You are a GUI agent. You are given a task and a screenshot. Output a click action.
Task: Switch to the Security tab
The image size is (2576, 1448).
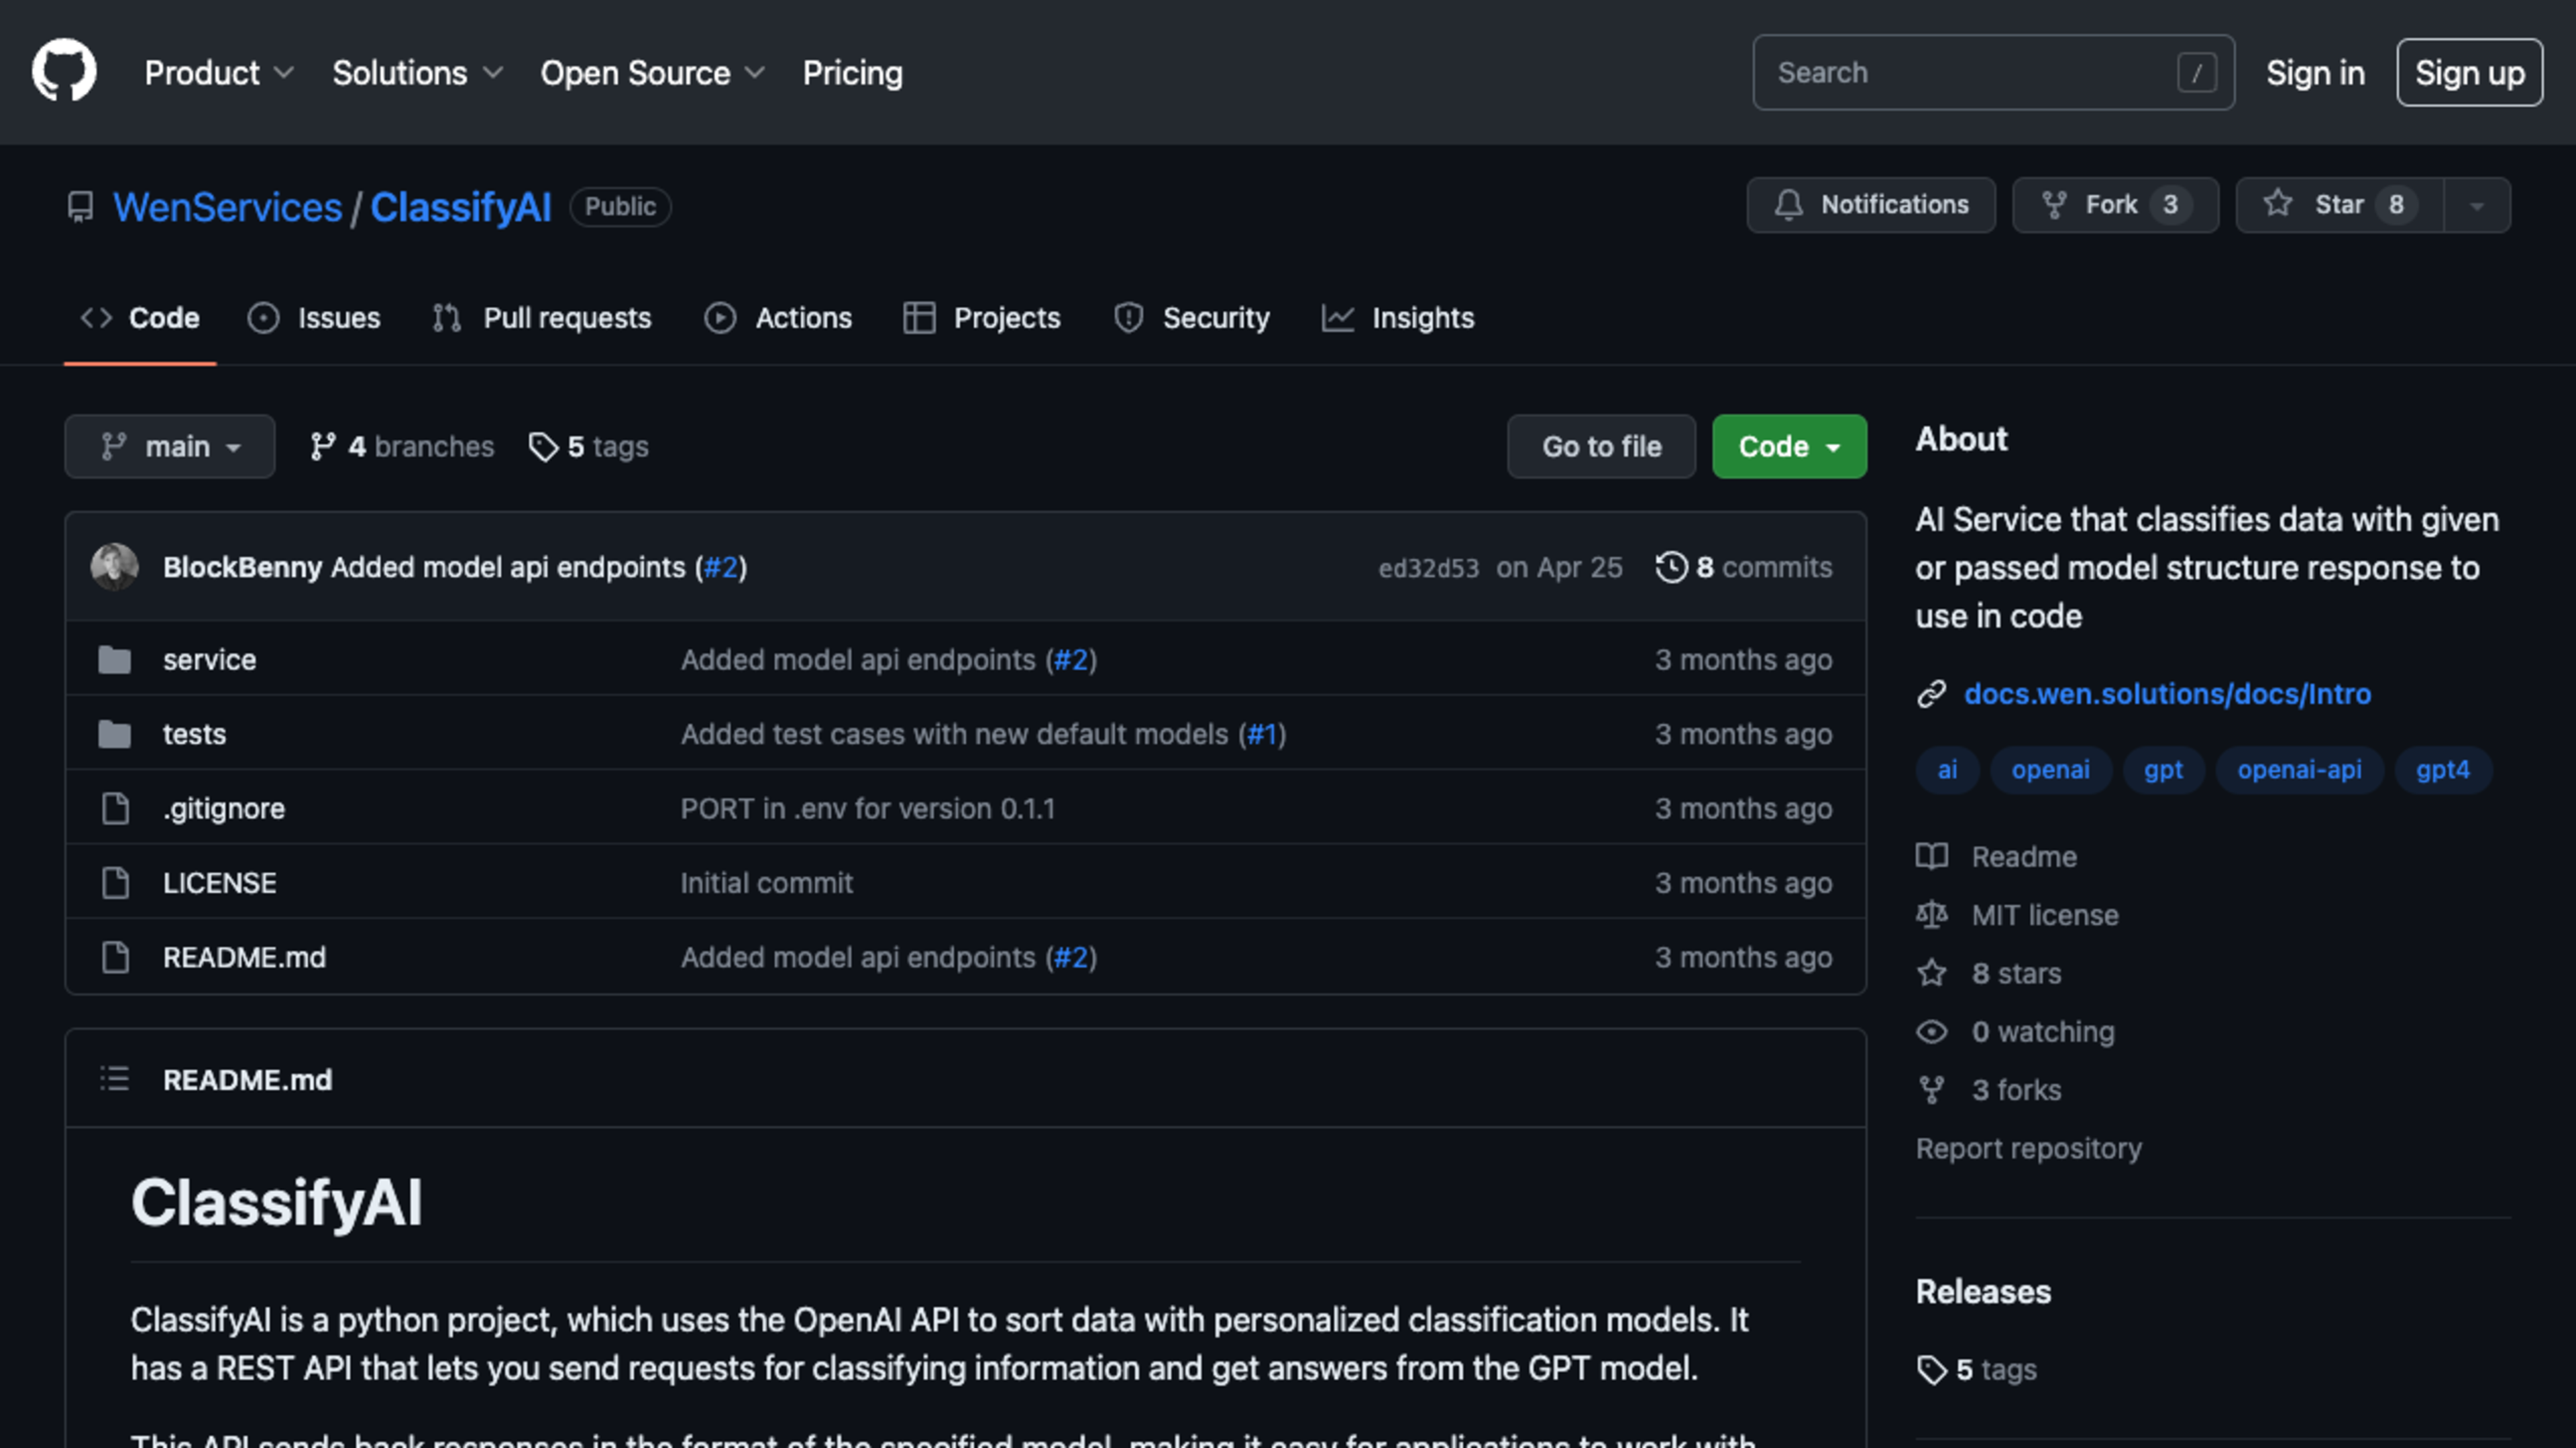[x=1192, y=318]
